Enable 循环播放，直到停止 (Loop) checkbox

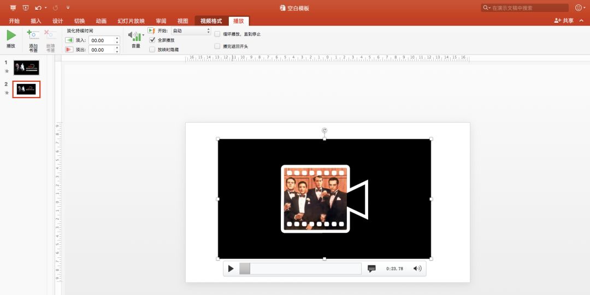[217, 34]
